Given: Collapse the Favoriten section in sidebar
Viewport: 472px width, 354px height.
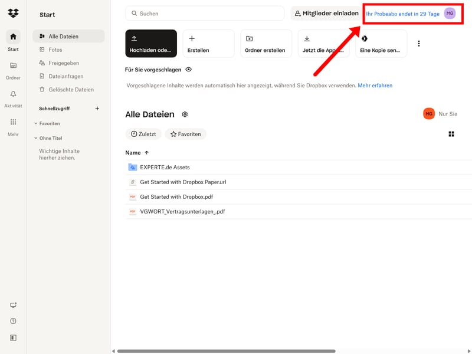Looking at the screenshot, I should [x=36, y=123].
